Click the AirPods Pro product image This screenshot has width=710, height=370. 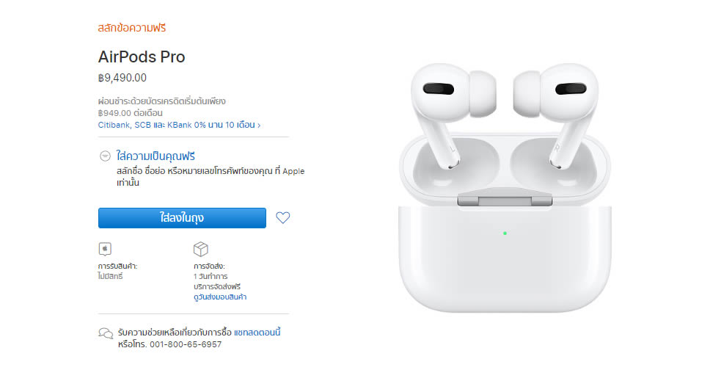[x=505, y=187]
